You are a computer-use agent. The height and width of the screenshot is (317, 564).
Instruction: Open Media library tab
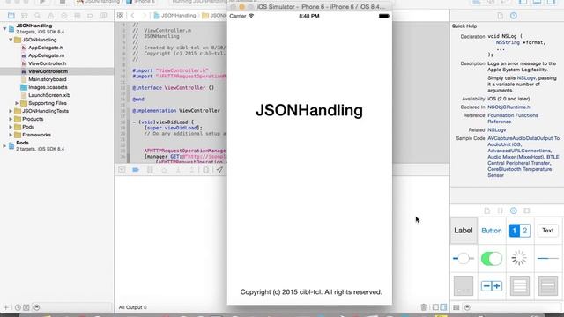click(527, 210)
